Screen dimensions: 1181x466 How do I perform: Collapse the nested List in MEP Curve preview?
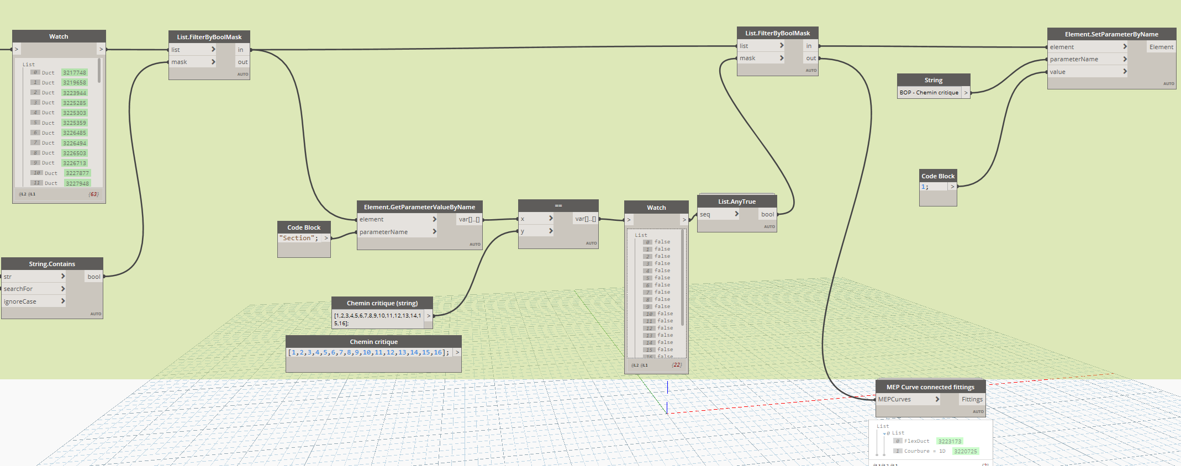tap(884, 433)
